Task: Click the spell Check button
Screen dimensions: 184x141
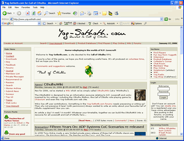Action: [x=93, y=23]
